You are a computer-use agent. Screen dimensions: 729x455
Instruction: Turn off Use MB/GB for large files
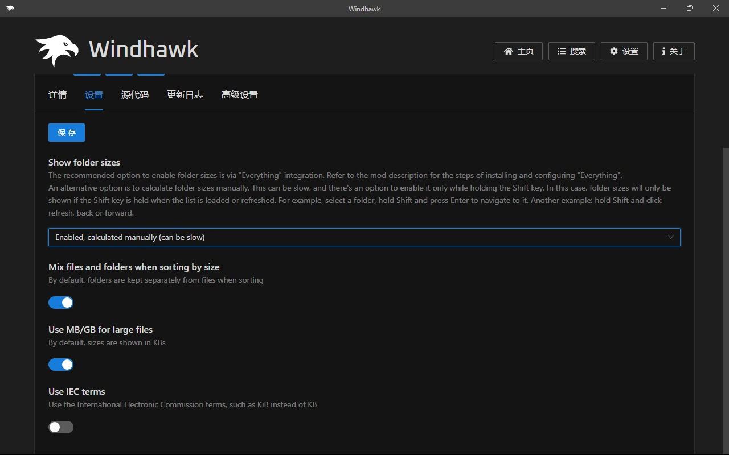point(61,365)
